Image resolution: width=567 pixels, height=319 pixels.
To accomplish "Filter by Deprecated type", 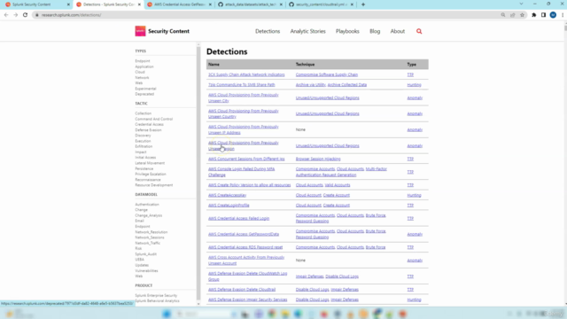I will point(144,94).
